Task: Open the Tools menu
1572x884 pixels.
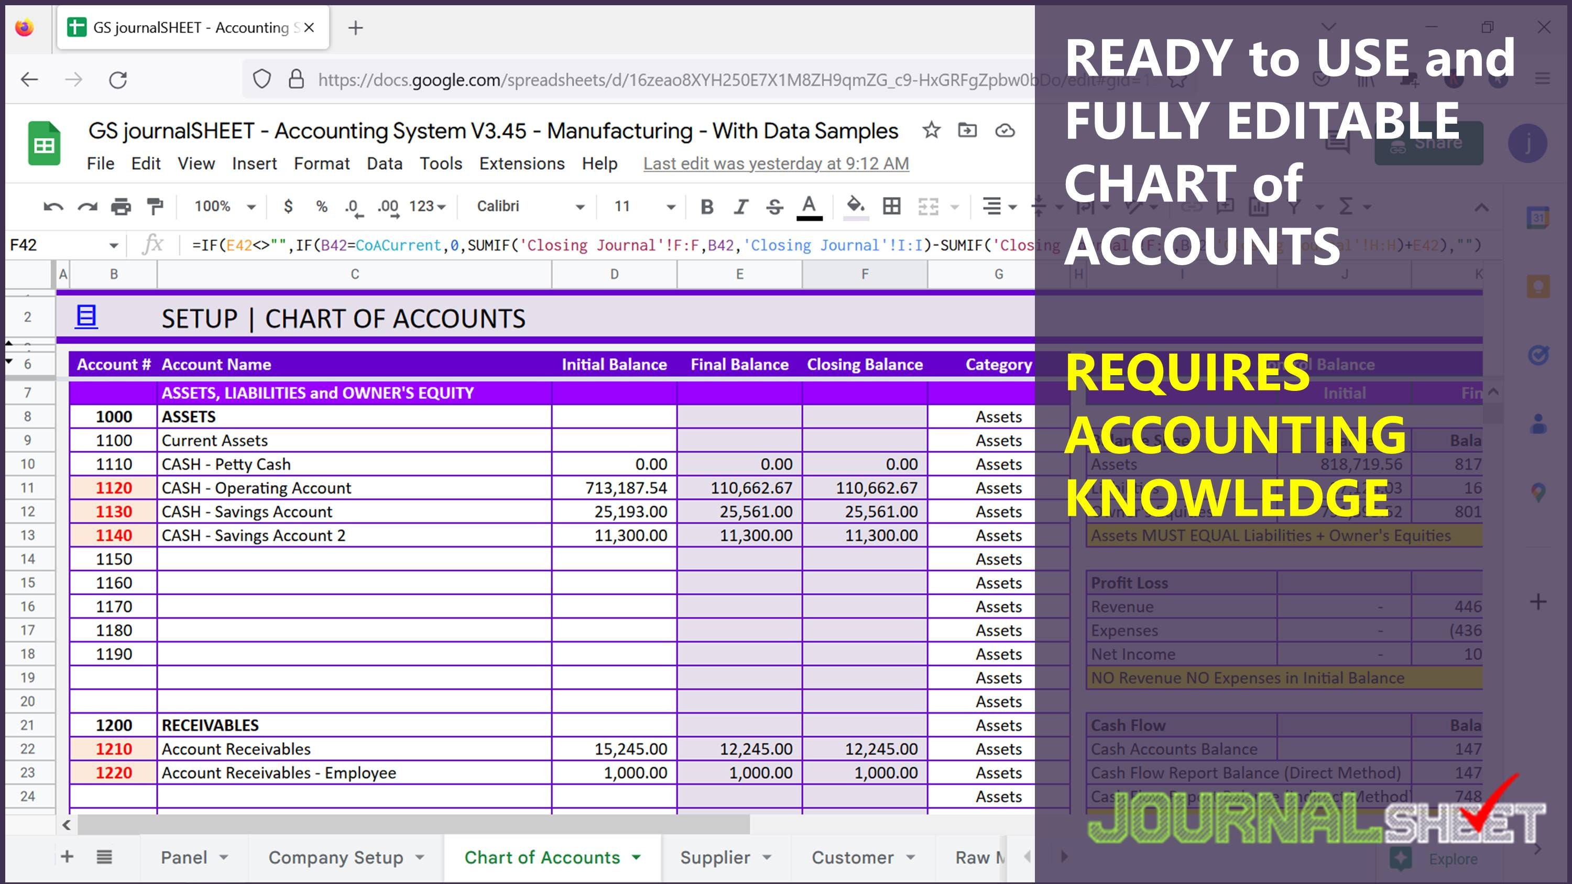Action: coord(441,163)
